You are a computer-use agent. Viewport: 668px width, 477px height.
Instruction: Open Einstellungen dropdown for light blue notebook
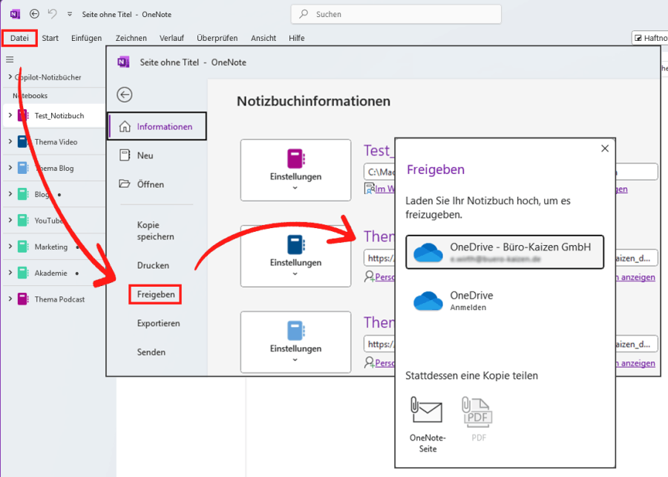click(x=295, y=342)
